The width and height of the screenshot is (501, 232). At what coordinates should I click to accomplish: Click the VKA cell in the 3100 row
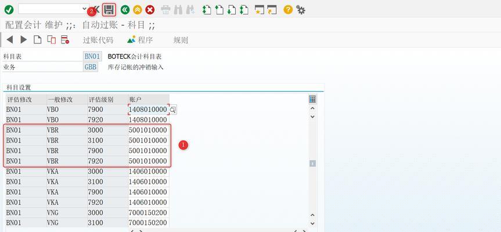click(x=67, y=182)
